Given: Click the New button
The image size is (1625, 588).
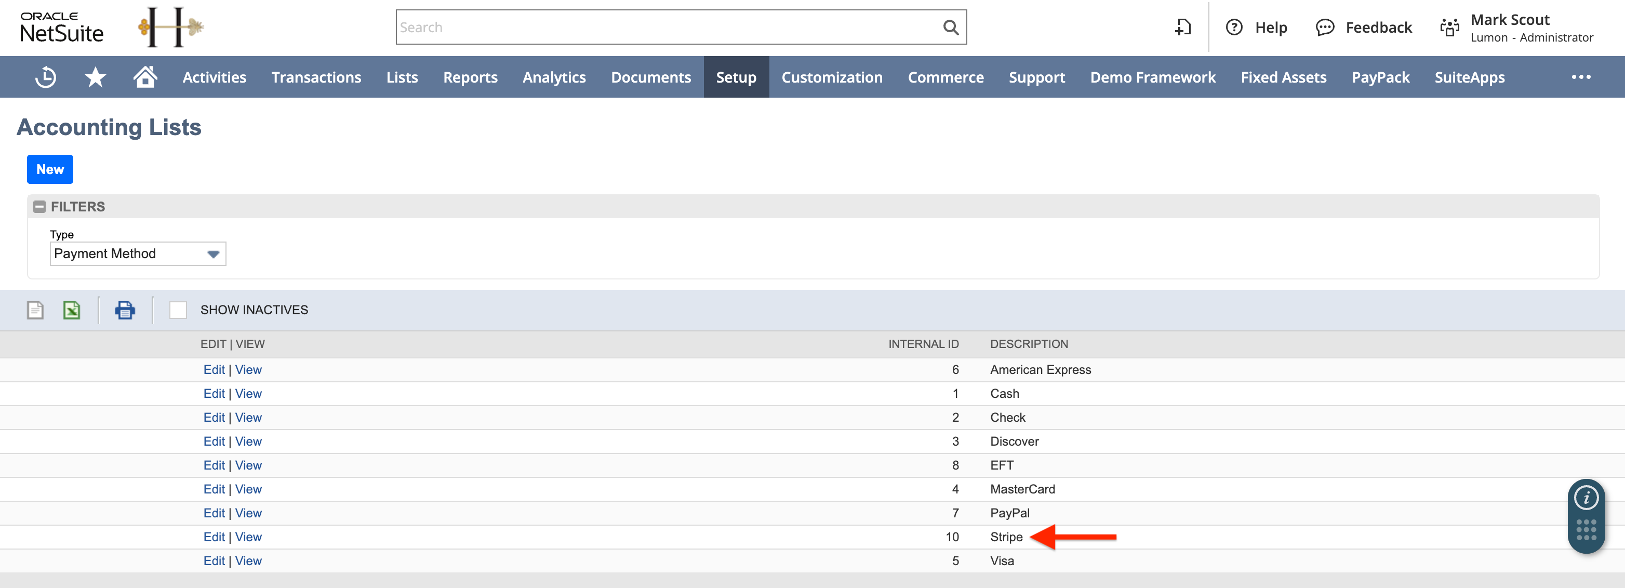Looking at the screenshot, I should 50,169.
